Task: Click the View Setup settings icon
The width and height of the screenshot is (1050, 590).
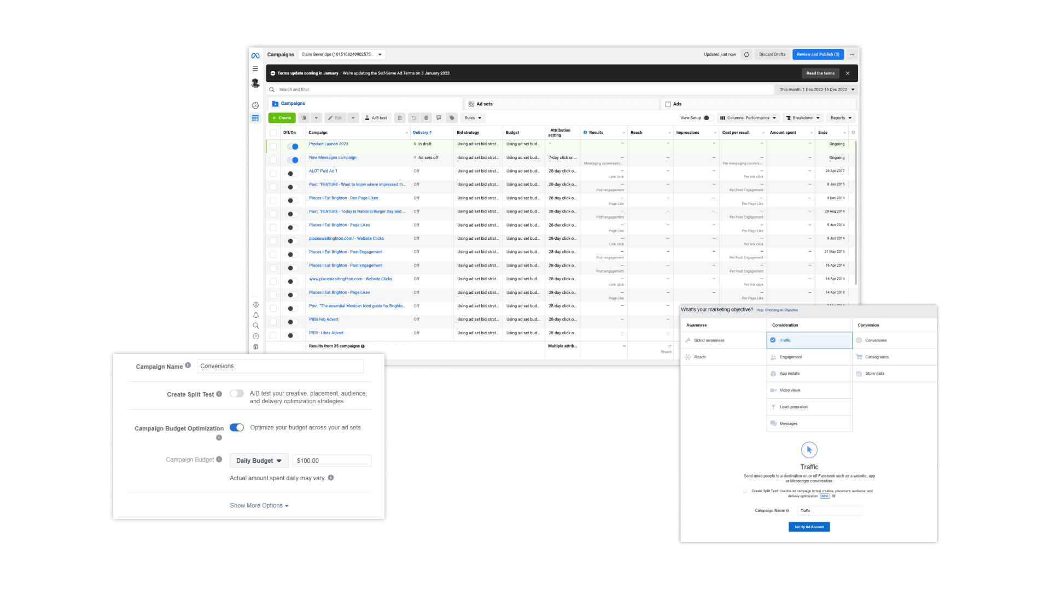Action: pos(708,117)
